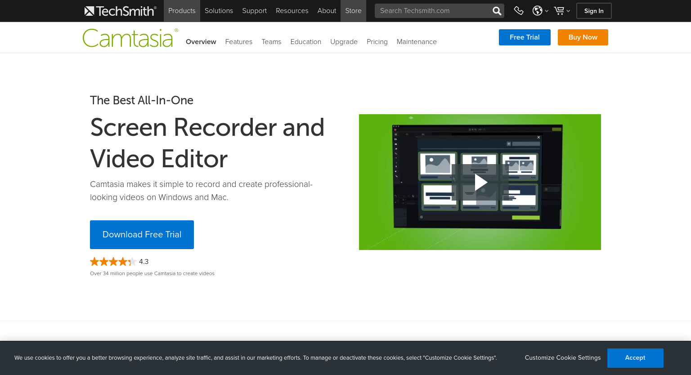The height and width of the screenshot is (375, 691).
Task: Open the About menu
Action: pyautogui.click(x=327, y=11)
